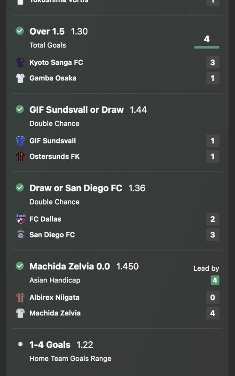Image resolution: width=235 pixels, height=376 pixels.
Task: Click the Gamba Osaka white jersey icon
Action: pos(20,78)
